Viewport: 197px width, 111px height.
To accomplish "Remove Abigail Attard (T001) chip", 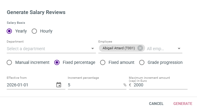I will click(x=140, y=48).
